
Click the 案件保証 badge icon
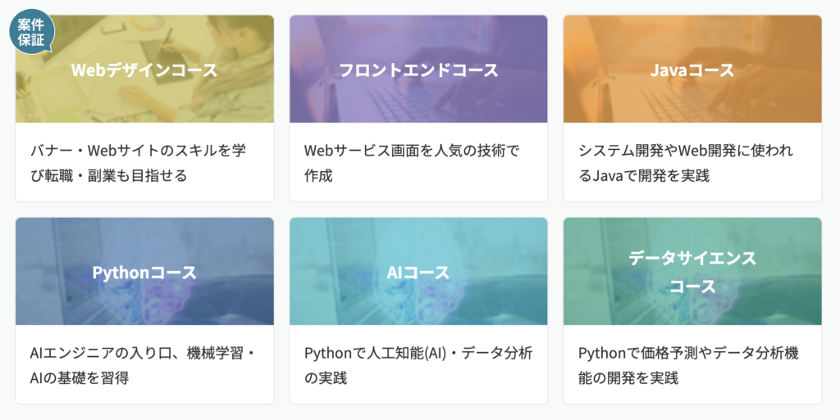click(x=31, y=31)
